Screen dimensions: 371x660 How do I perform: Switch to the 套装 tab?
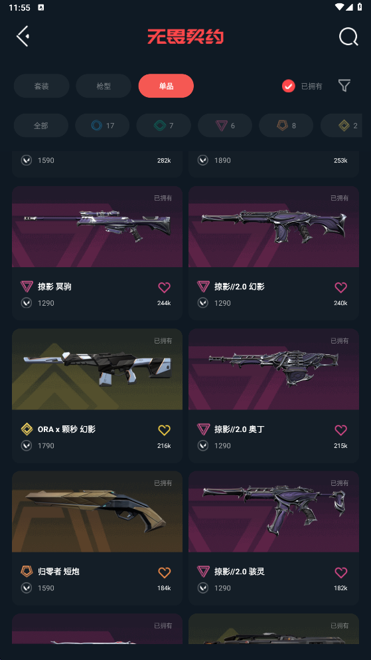[x=42, y=86]
